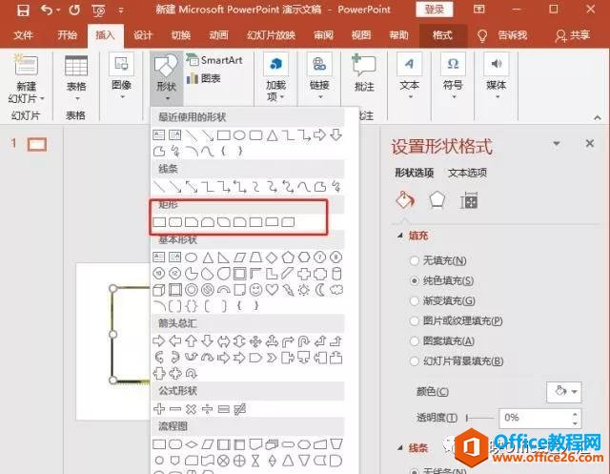Click the 透明度 percentage input field
Image resolution: width=610 pixels, height=474 pixels.
536,418
